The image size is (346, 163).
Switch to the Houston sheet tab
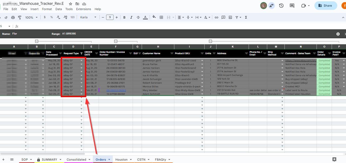pos(123,160)
